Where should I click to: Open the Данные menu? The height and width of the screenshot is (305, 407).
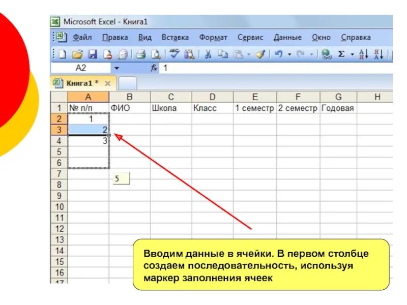tap(287, 38)
